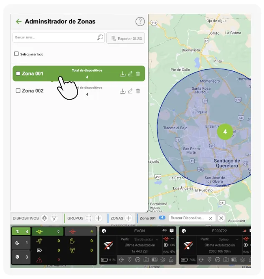
Task: Click the Exportar XLSX button
Action: point(125,38)
